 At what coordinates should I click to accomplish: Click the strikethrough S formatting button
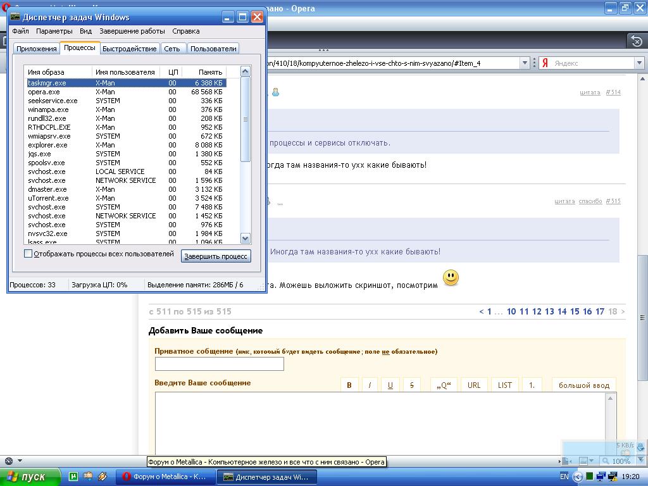click(411, 385)
